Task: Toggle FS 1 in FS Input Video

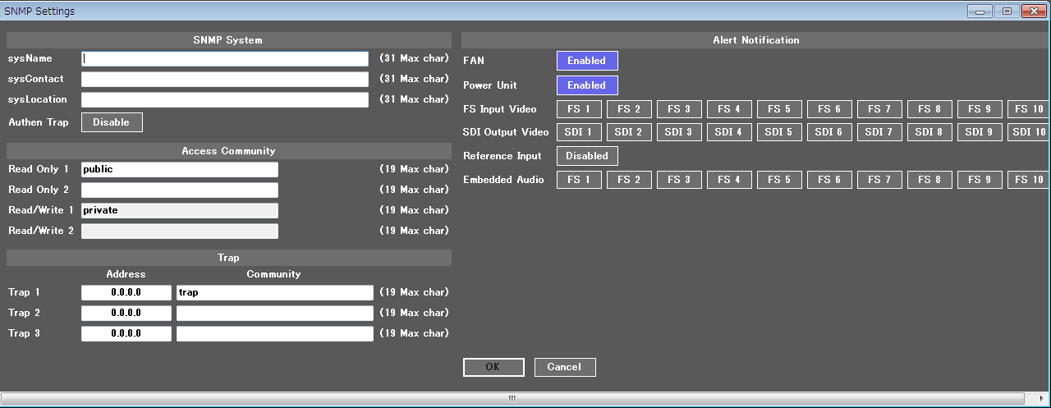Action: (x=579, y=109)
